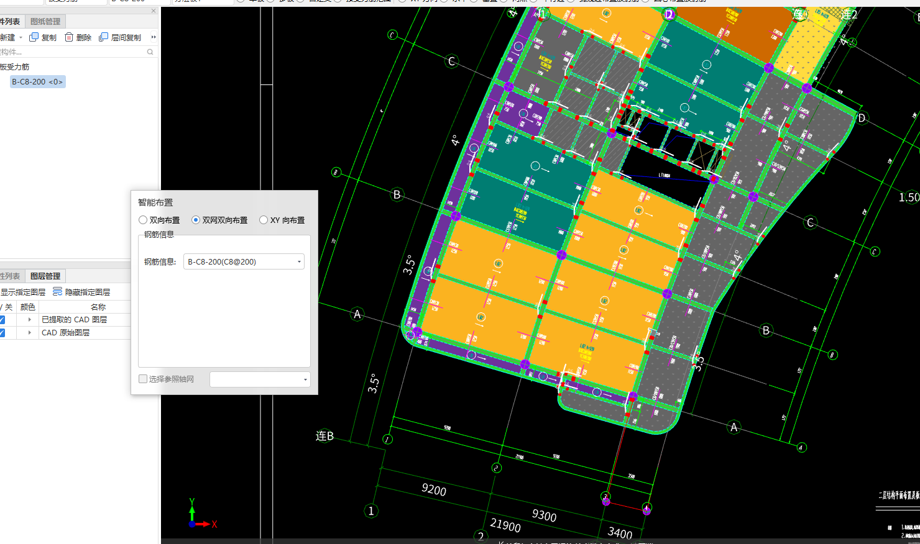Click the search magnifier icon in component search
The image size is (920, 544).
[x=150, y=52]
